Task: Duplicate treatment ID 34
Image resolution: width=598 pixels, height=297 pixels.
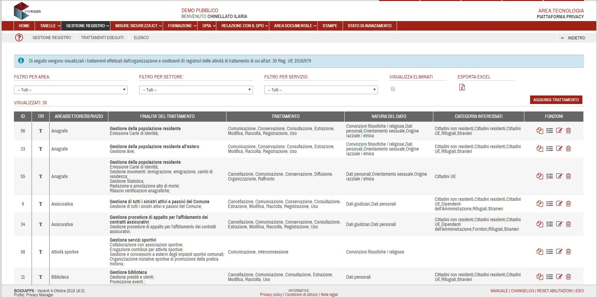Action: pos(540,224)
